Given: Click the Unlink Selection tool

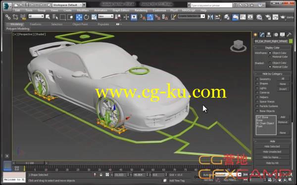Looking at the screenshot, I should tap(15, 17).
